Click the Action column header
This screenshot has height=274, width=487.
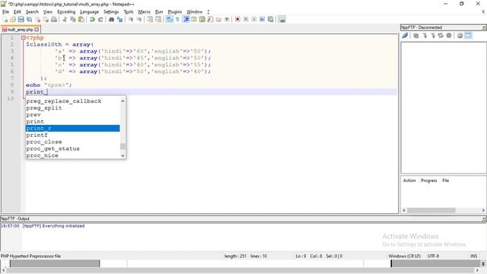(409, 180)
